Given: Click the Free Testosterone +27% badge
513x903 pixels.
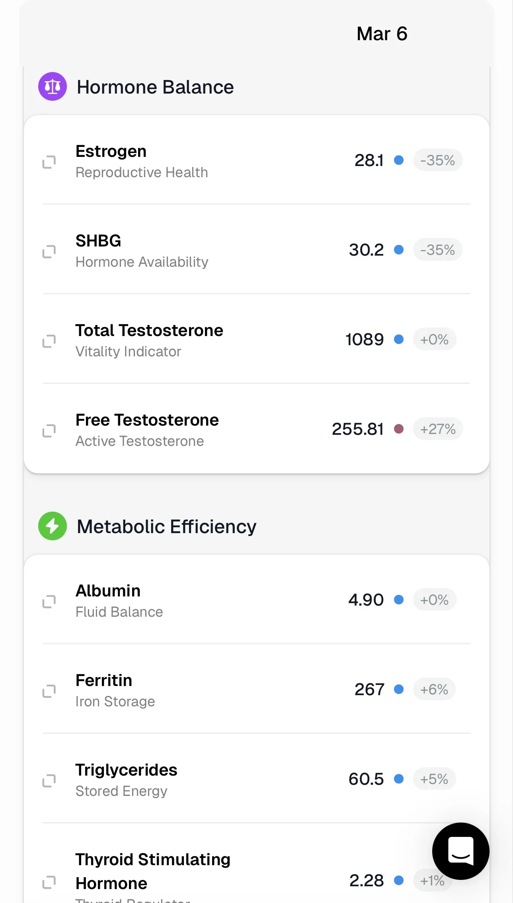Looking at the screenshot, I should (438, 429).
